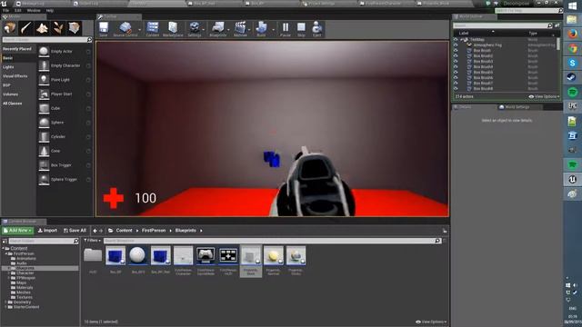Stop the play session
Screen dimensions: 582x327
[x=301, y=29]
